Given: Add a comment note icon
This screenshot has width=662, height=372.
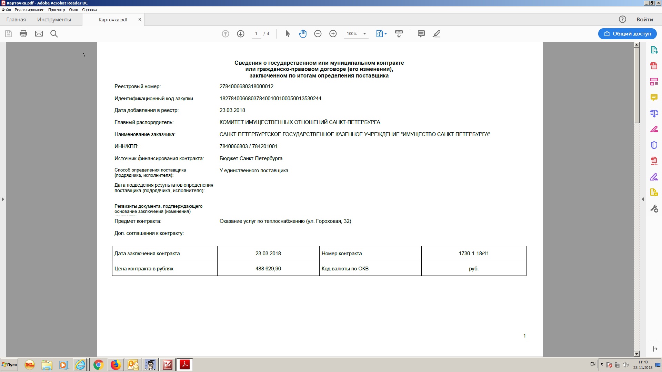Looking at the screenshot, I should (x=421, y=34).
